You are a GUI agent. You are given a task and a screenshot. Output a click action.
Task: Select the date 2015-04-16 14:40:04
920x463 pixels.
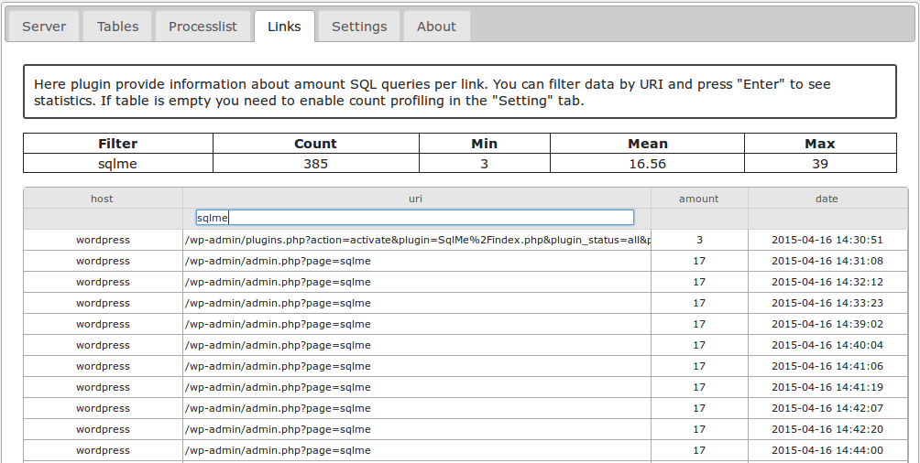(x=827, y=345)
